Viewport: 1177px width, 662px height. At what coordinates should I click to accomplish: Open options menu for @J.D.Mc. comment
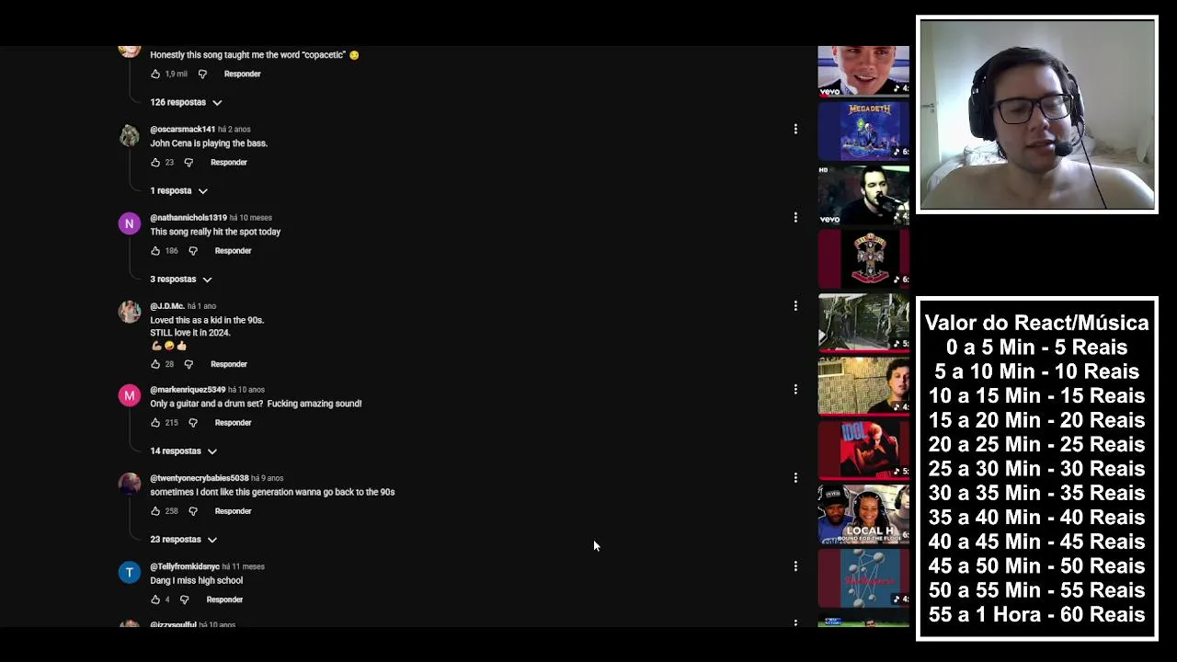point(795,306)
